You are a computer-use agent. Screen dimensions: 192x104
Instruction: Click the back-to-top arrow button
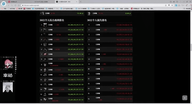coord(185,98)
